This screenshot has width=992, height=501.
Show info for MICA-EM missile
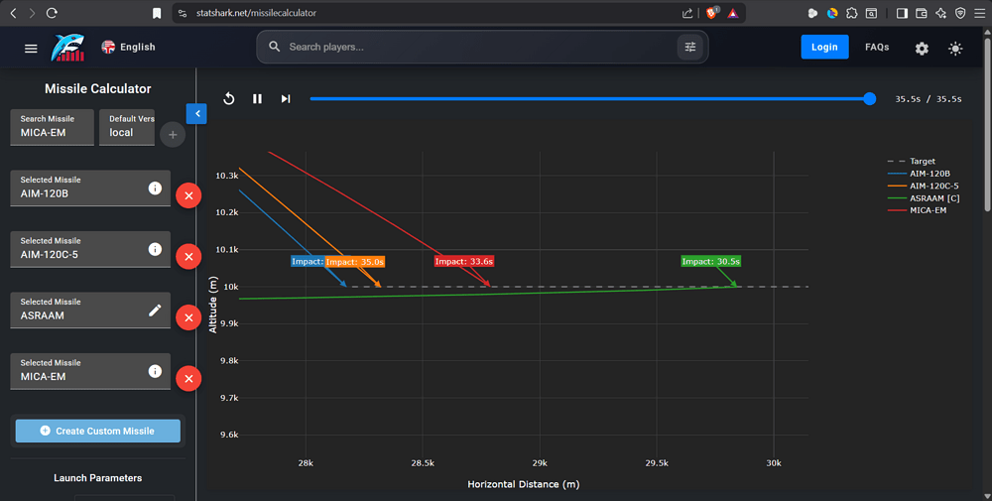point(155,371)
